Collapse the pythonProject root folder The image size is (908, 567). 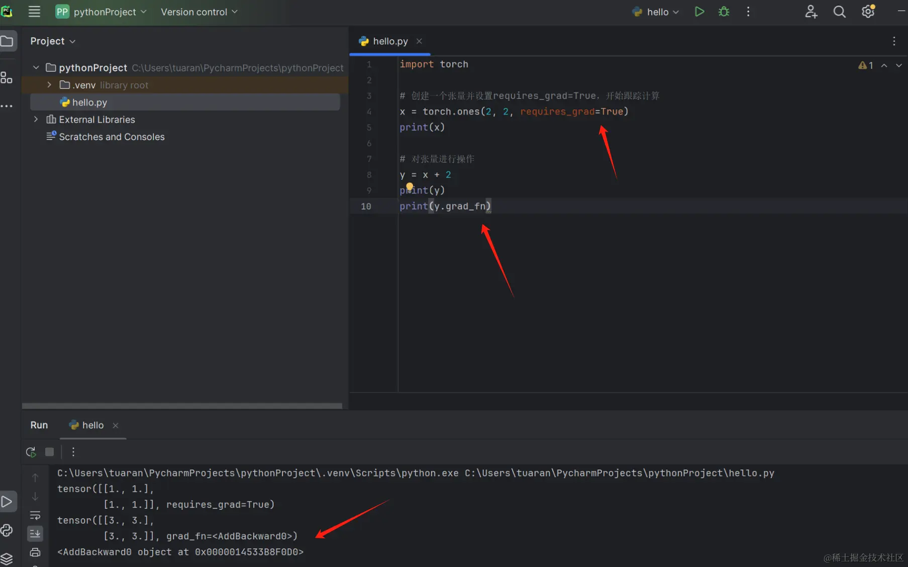point(36,67)
